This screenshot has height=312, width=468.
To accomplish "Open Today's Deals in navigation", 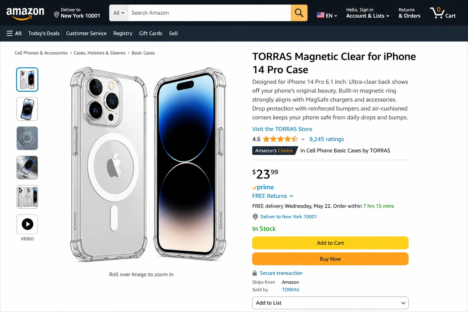I will [x=44, y=33].
